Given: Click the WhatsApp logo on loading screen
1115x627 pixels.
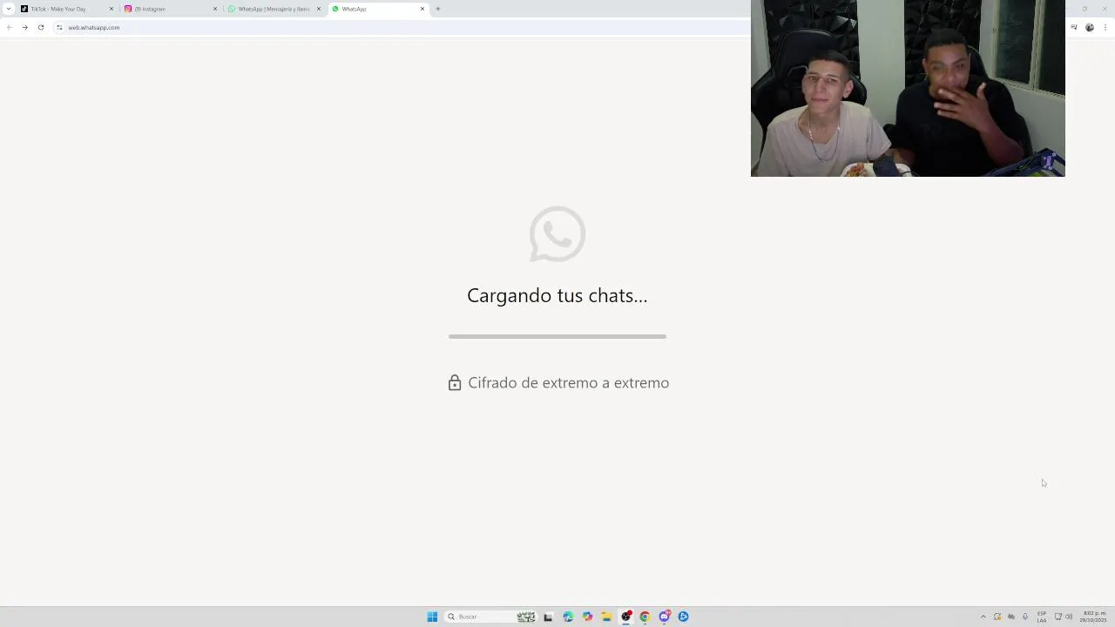Looking at the screenshot, I should pyautogui.click(x=557, y=233).
